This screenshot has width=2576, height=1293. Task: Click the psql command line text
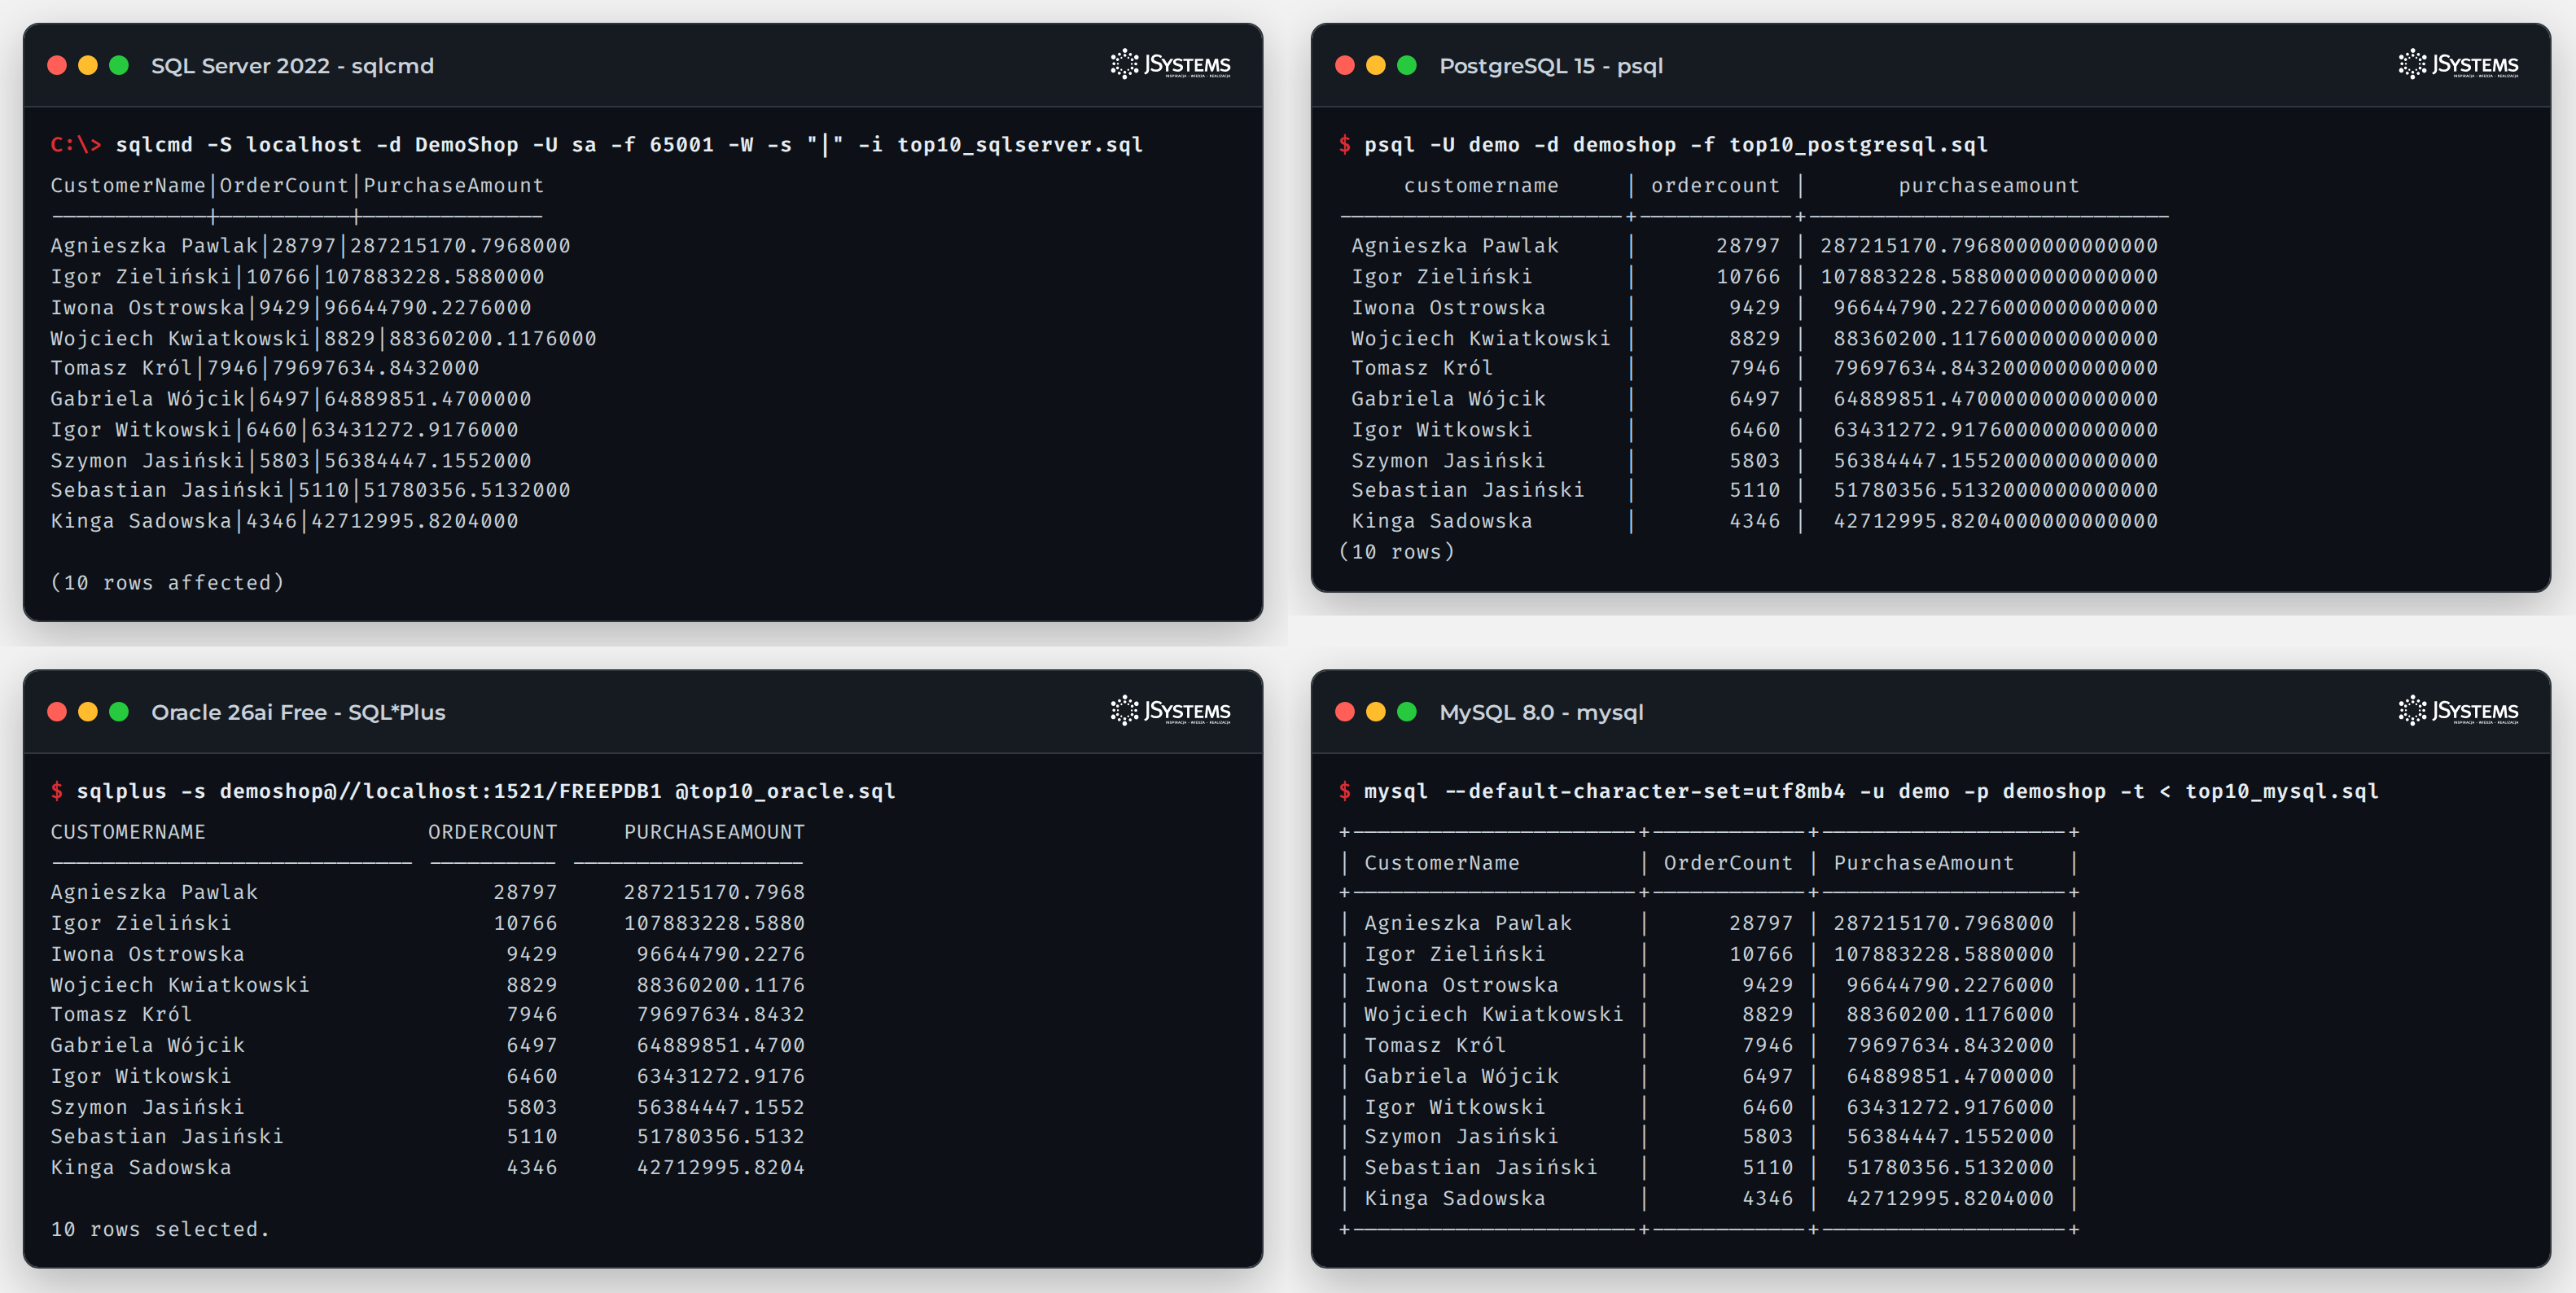point(1676,145)
